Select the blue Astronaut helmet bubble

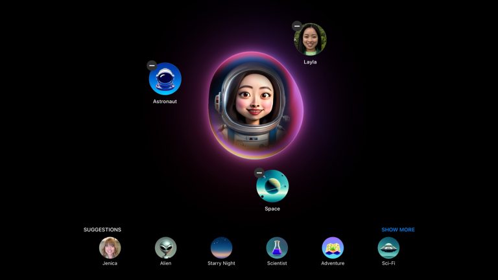click(x=165, y=79)
